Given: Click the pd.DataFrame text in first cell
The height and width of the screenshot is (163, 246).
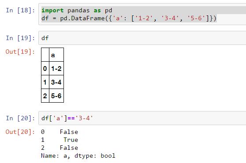Looking at the screenshot, I should point(82,19).
